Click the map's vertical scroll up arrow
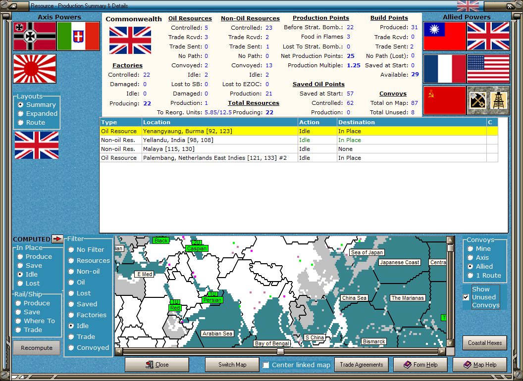The width and height of the screenshot is (523, 381). click(450, 239)
